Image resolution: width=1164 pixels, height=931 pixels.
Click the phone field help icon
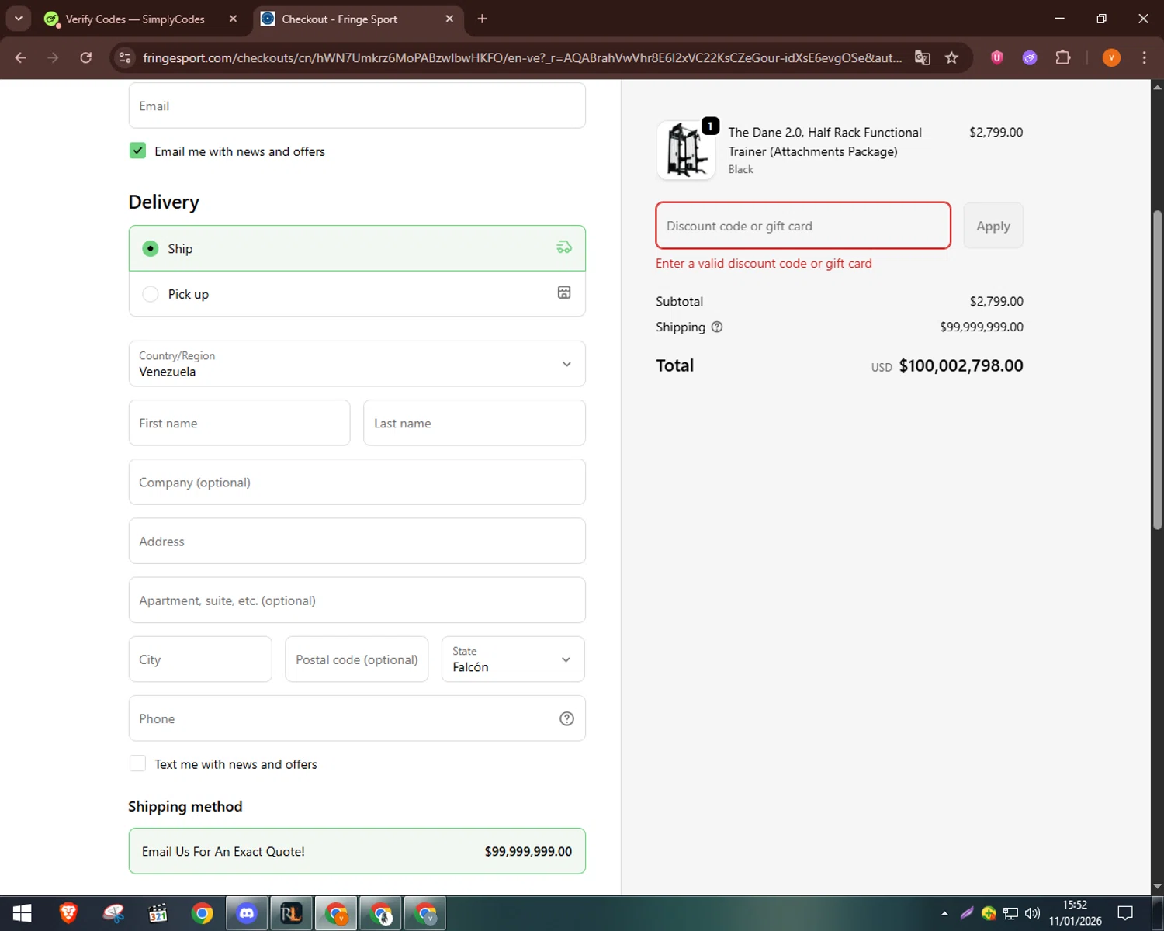[566, 718]
